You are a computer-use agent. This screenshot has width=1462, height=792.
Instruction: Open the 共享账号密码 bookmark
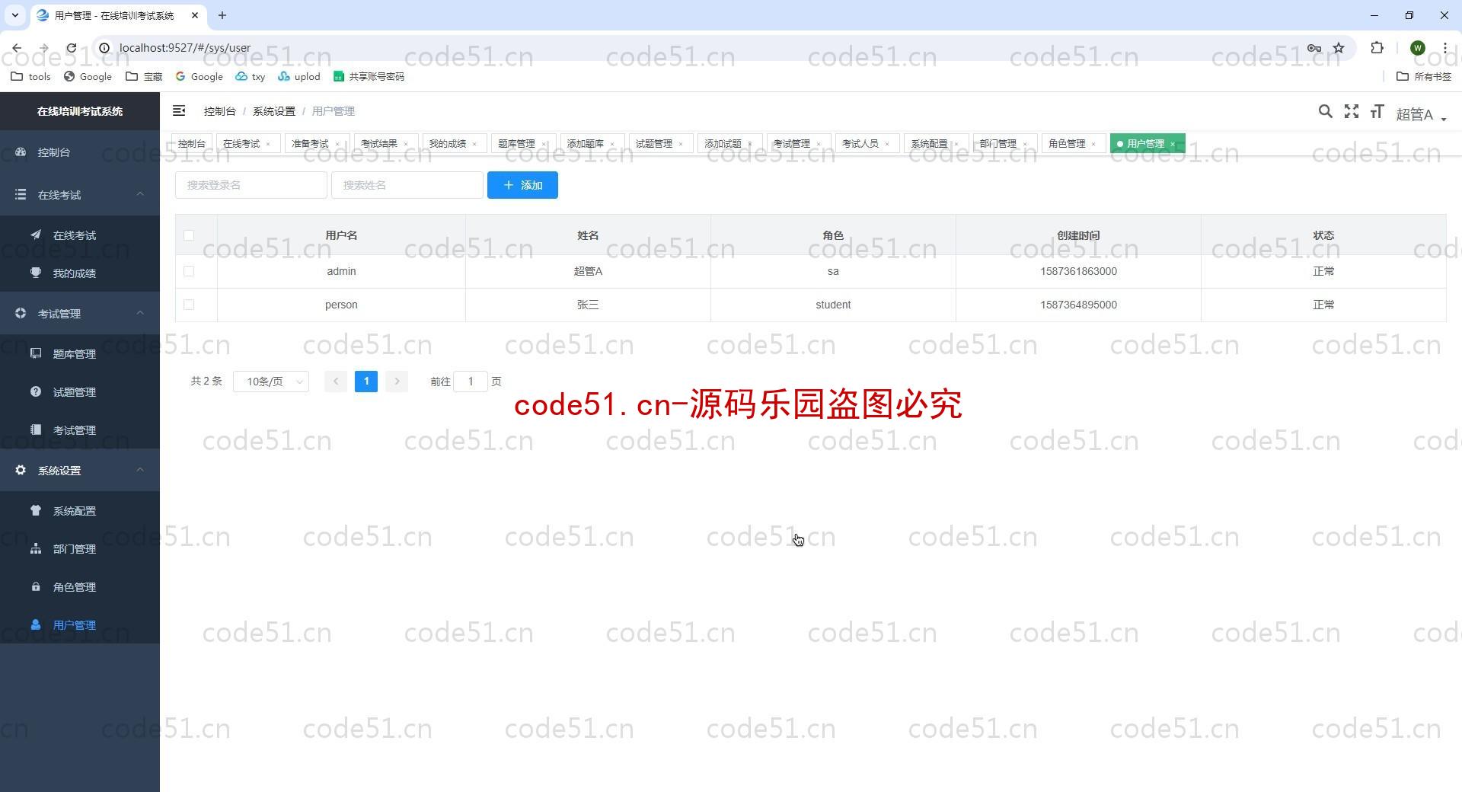click(369, 76)
